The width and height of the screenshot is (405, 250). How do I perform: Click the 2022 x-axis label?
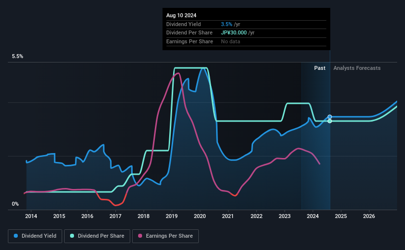[257, 216]
